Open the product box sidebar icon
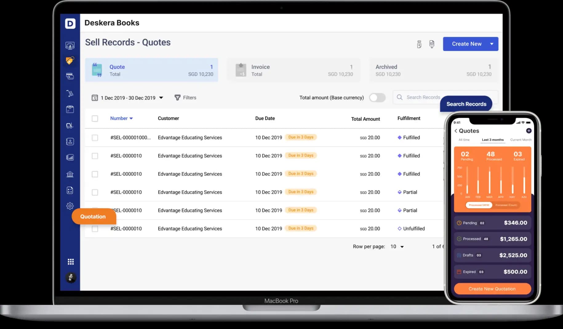The height and width of the screenshot is (329, 563). coord(70,109)
